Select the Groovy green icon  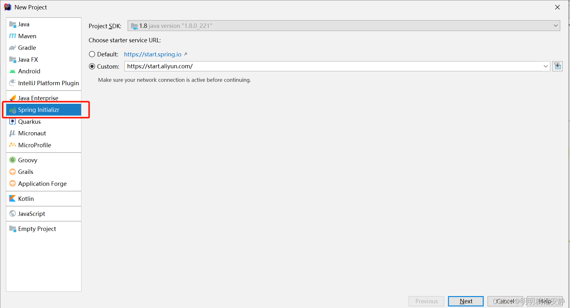coord(13,160)
